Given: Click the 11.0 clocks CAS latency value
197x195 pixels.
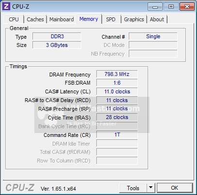Looking at the screenshot, I should pos(117,91).
